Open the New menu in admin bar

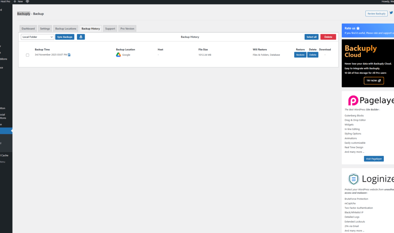tap(18, 2)
